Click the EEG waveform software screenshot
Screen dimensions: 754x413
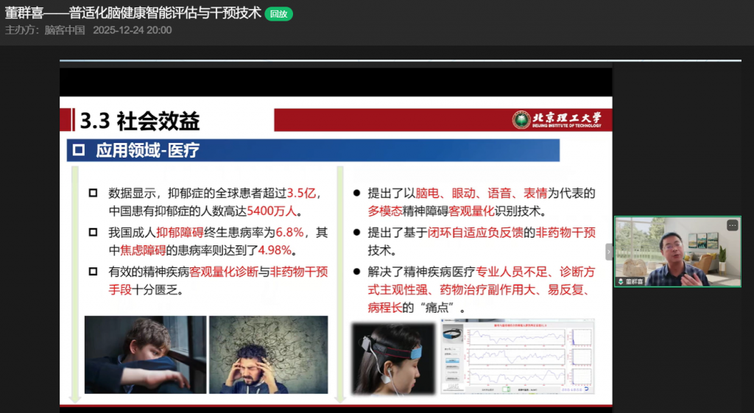[517, 356]
